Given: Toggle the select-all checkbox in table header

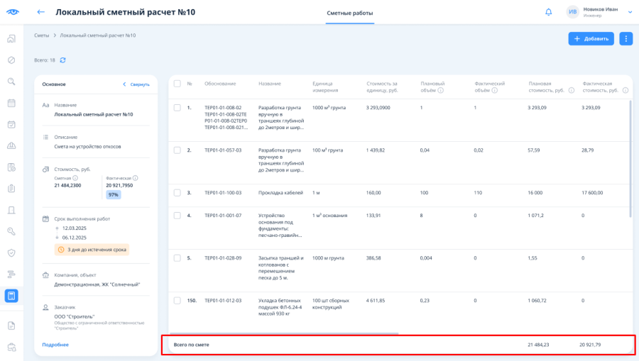Looking at the screenshot, I should pyautogui.click(x=177, y=84).
